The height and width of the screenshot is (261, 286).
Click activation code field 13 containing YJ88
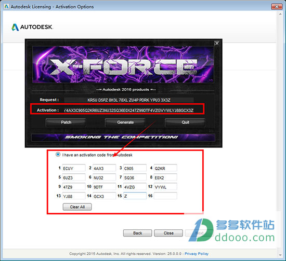coord(74,196)
